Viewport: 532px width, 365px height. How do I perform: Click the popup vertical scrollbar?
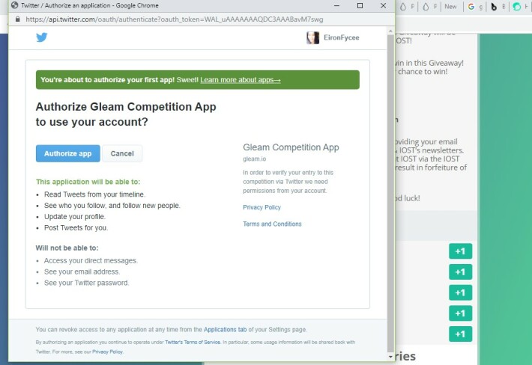[390, 193]
